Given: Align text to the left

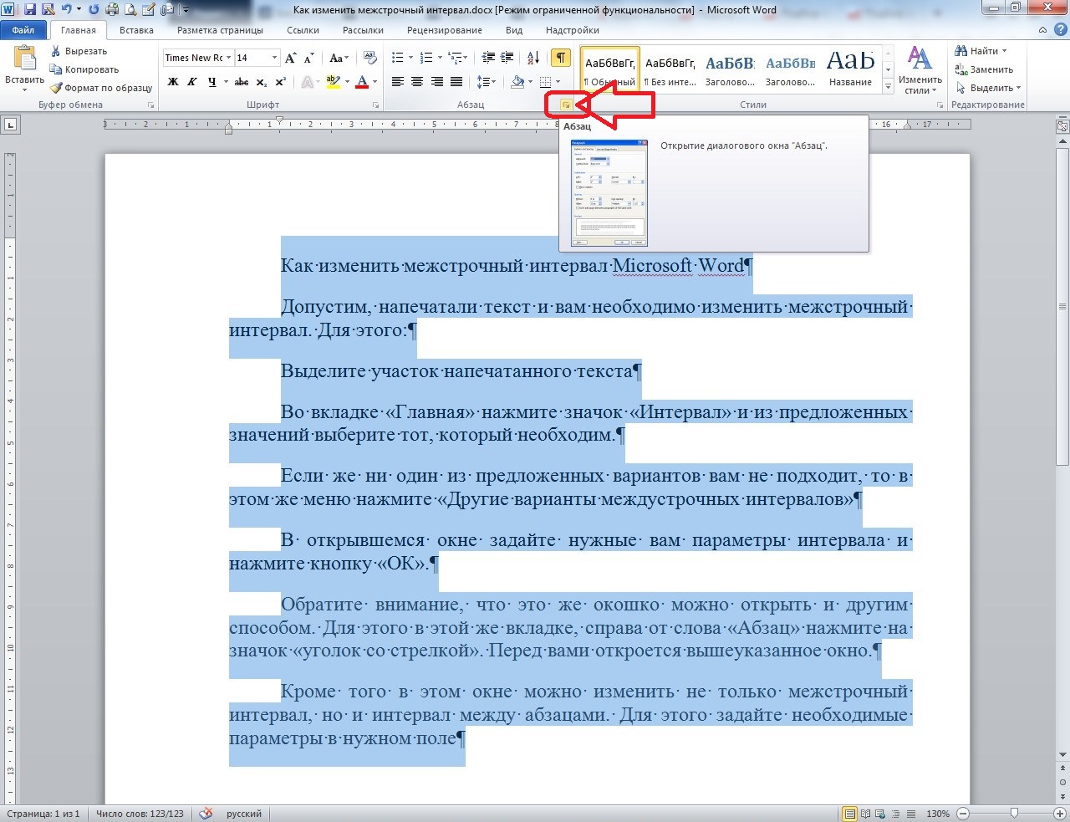Looking at the screenshot, I should click(397, 82).
